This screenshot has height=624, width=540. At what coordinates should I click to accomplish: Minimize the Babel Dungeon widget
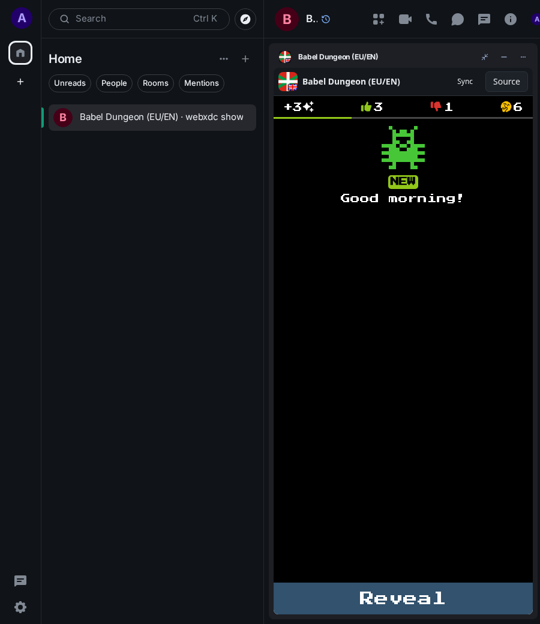[x=504, y=57]
